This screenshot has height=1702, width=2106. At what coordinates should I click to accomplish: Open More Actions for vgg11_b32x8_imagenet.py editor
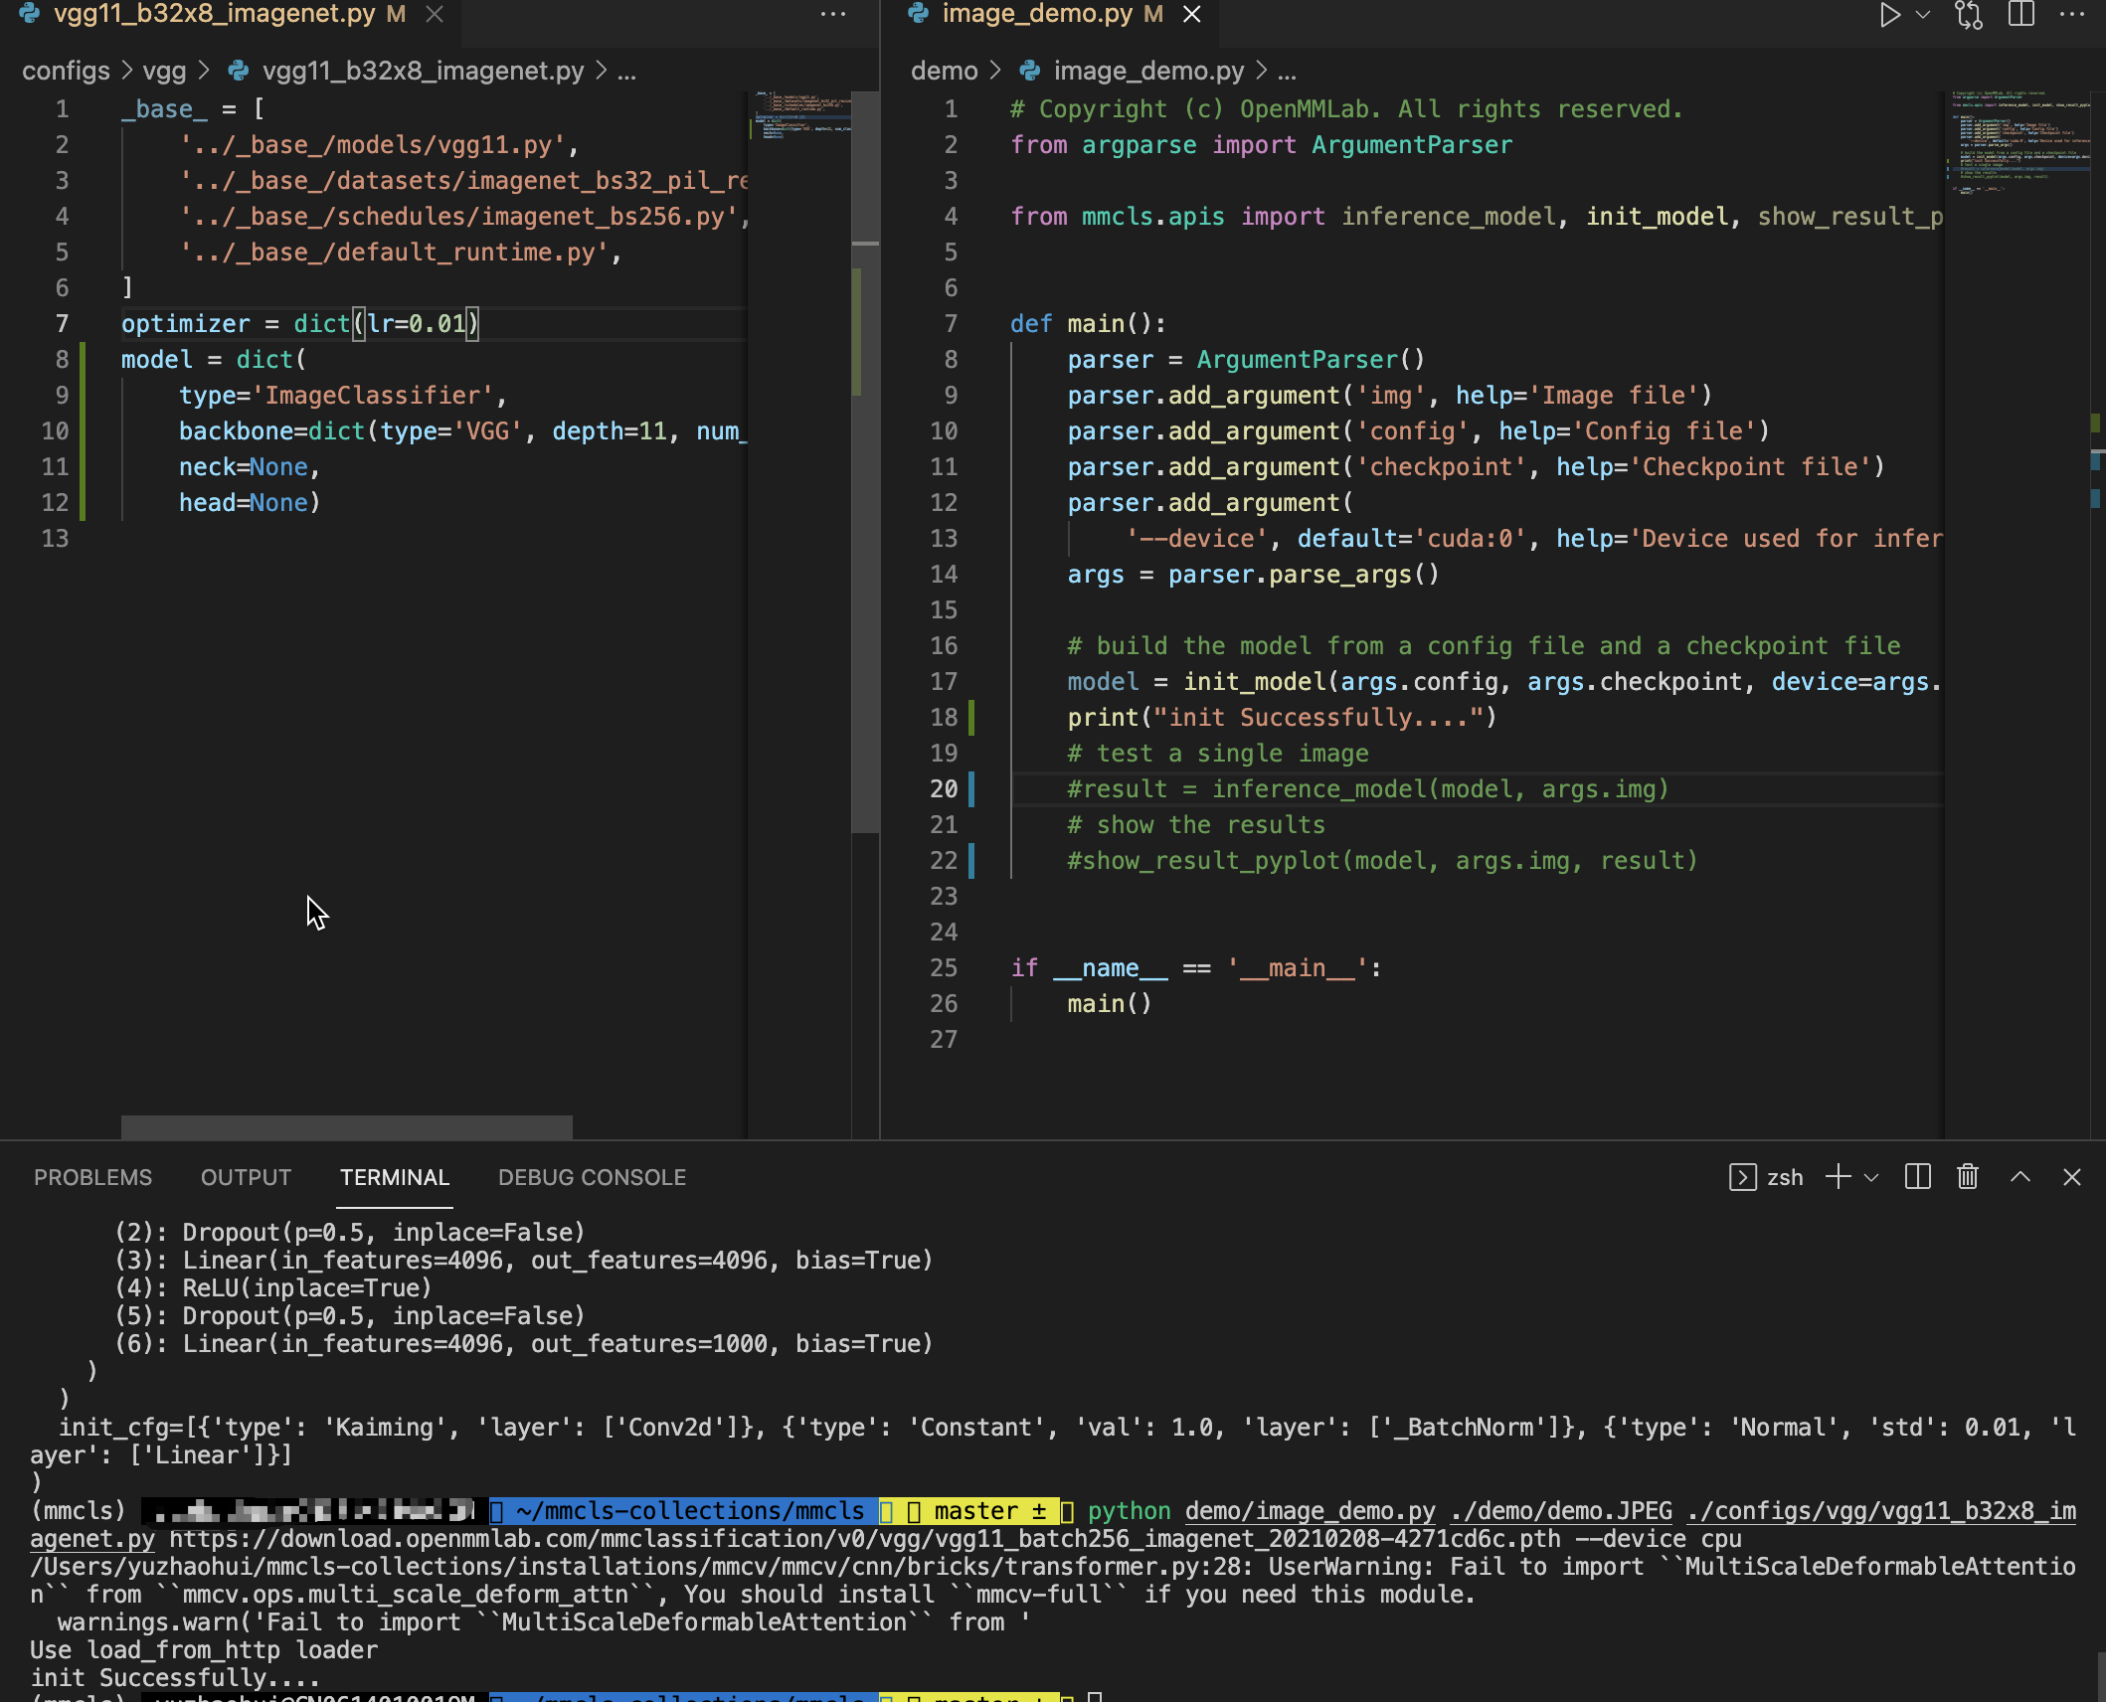tap(833, 14)
